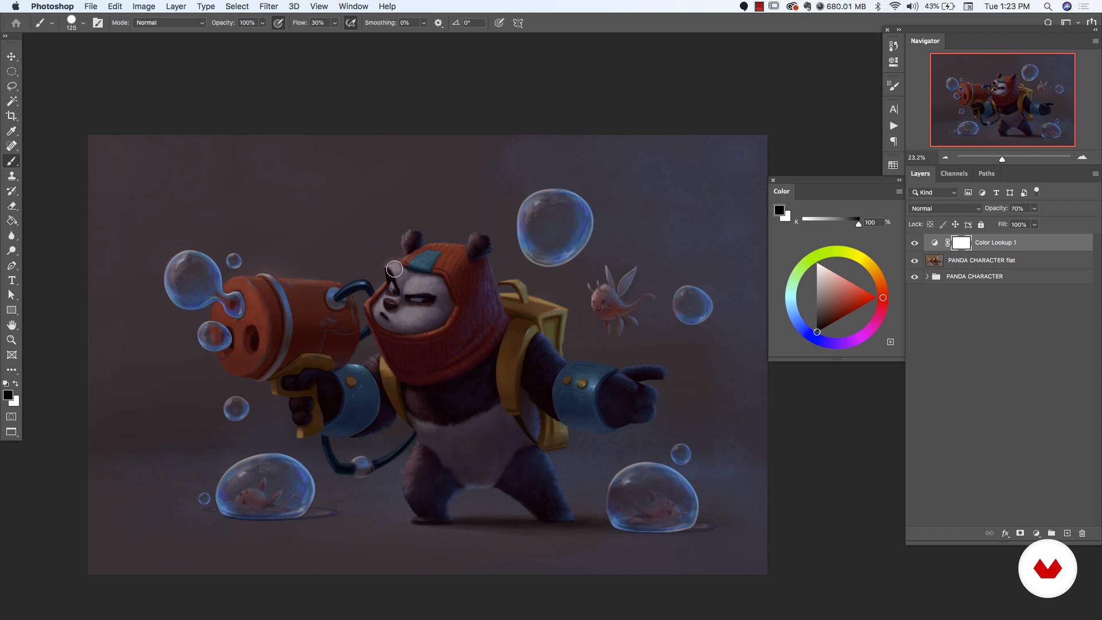Select the Zoom tool

pos(11,340)
